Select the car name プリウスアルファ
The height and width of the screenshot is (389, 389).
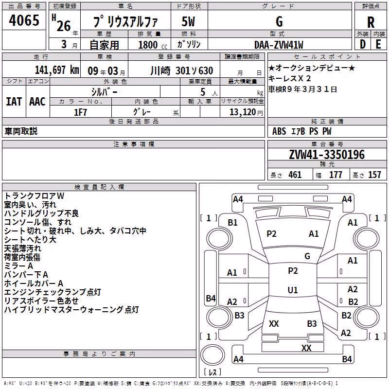pyautogui.click(x=125, y=22)
